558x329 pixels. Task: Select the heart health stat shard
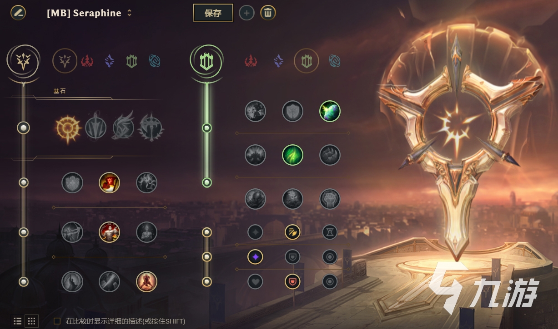tap(255, 281)
